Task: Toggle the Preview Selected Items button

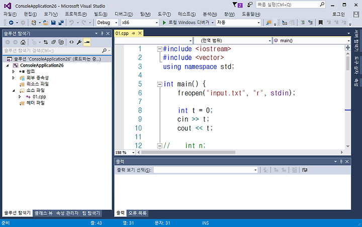Action: tap(87, 42)
